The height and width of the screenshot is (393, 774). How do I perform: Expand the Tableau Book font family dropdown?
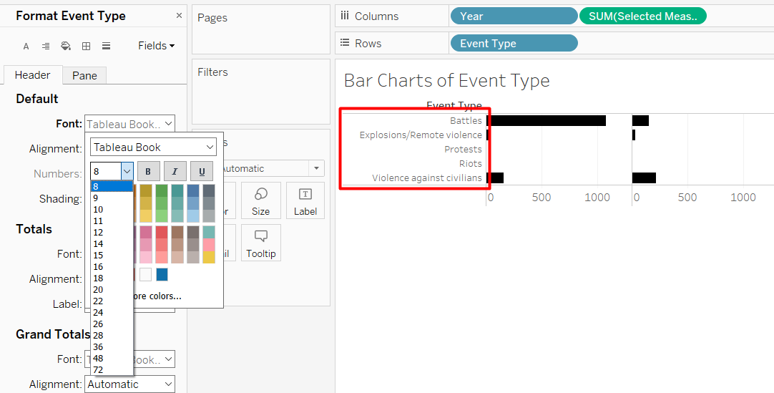[x=209, y=147]
